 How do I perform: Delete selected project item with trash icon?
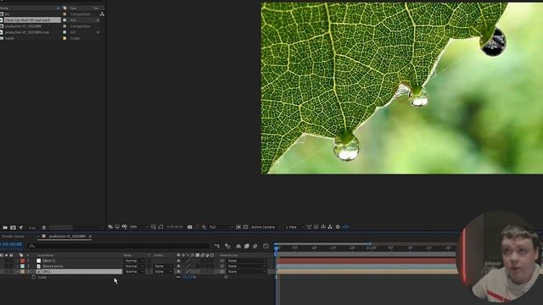coord(44,228)
